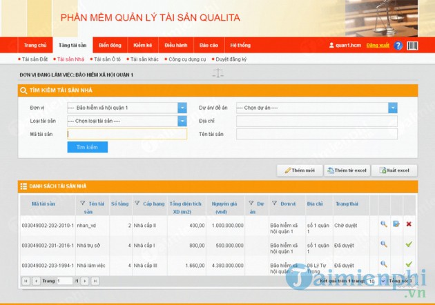
Task: Click the blue help question mark icon
Action: click(398, 46)
